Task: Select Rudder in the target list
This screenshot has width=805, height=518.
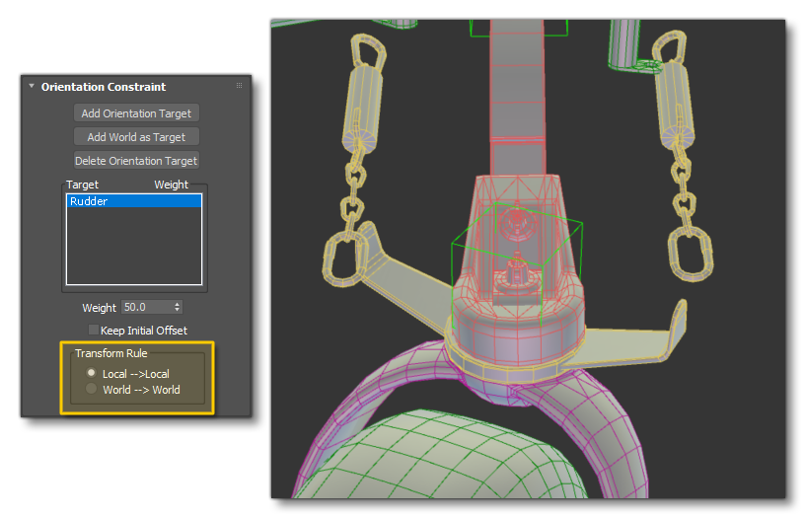Action: point(133,201)
